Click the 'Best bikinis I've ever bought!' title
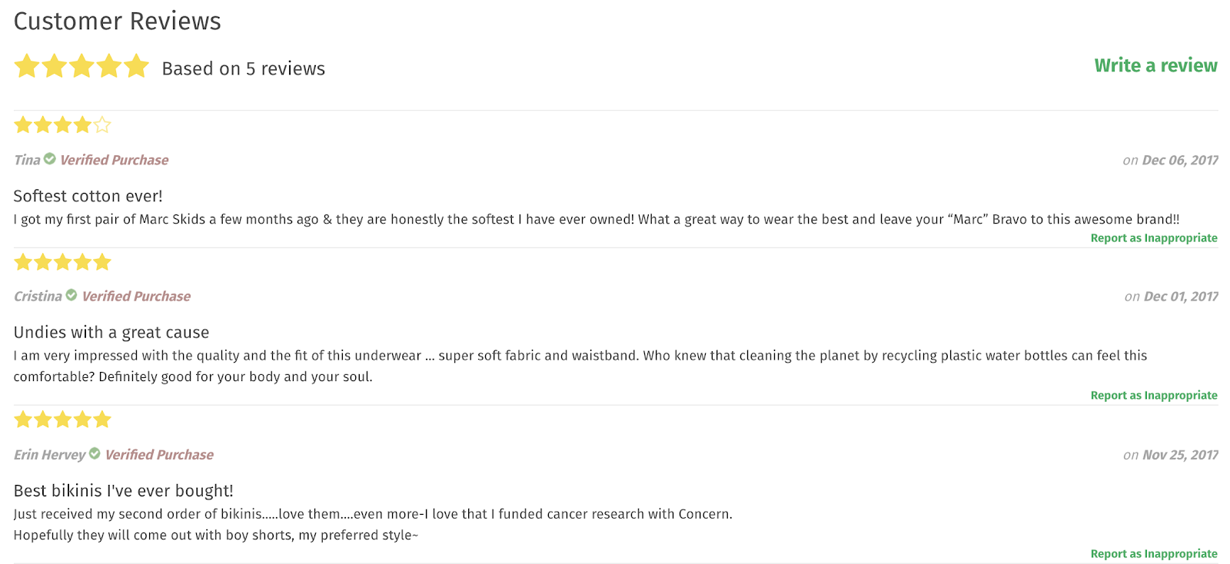Screen dimensions: 1230x564 pyautogui.click(x=123, y=491)
